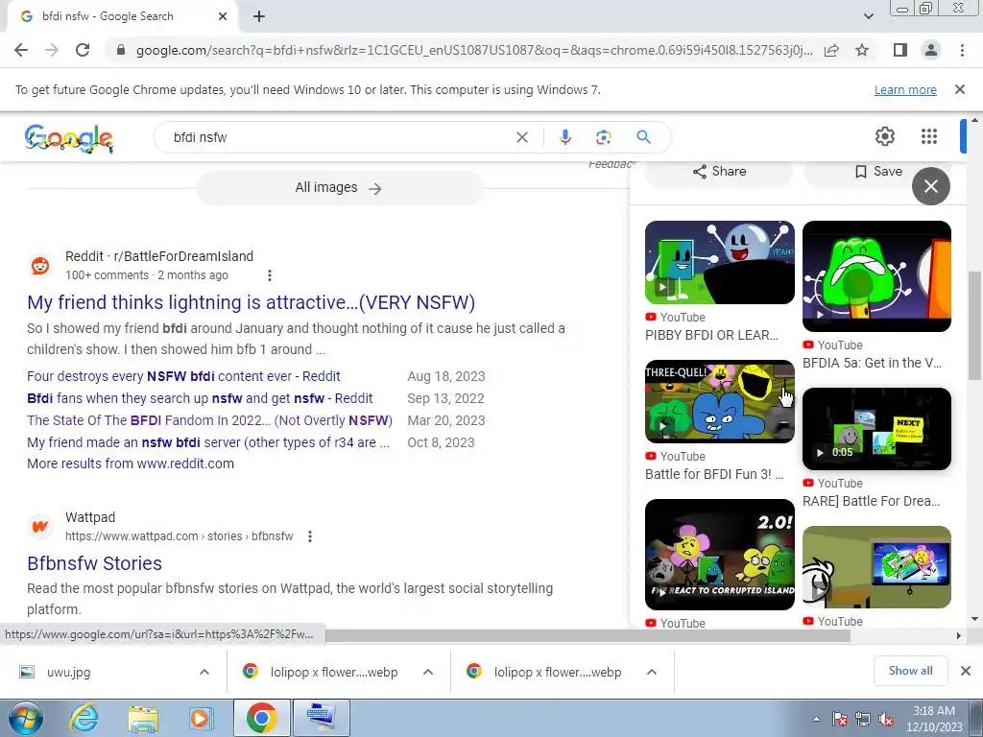Viewport: 983px width, 737px height.
Task: Open 'My friend thinks lightning is attractive' result
Action: pos(251,302)
